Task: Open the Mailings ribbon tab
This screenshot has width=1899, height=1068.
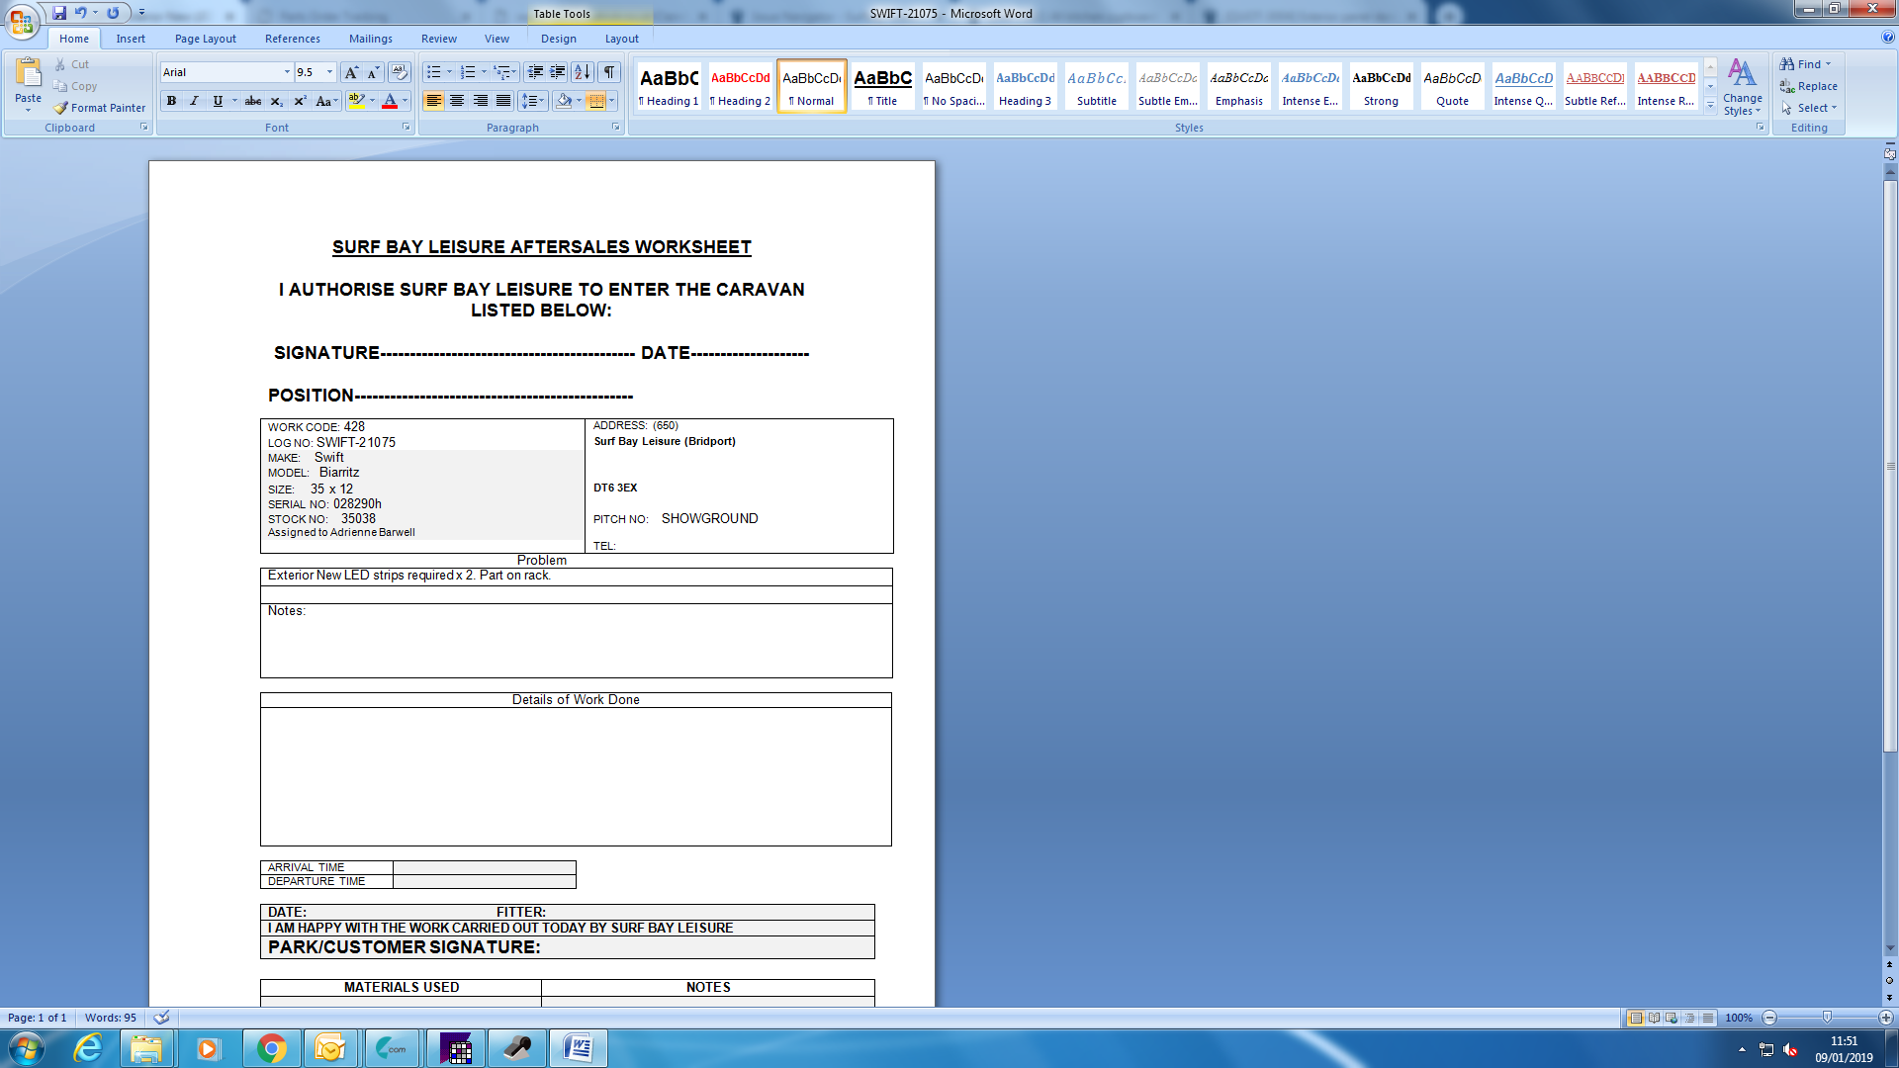Action: click(x=370, y=39)
